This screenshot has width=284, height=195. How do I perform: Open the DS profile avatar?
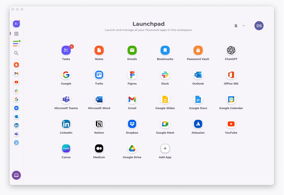[259, 26]
